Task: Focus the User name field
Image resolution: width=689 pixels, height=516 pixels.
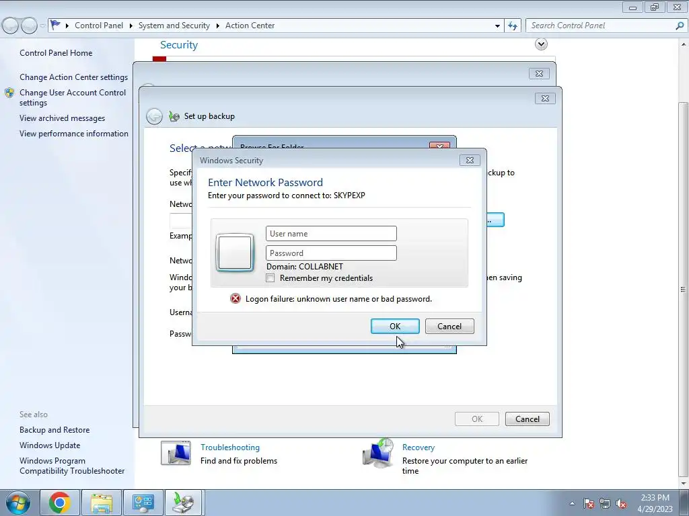Action: [331, 233]
